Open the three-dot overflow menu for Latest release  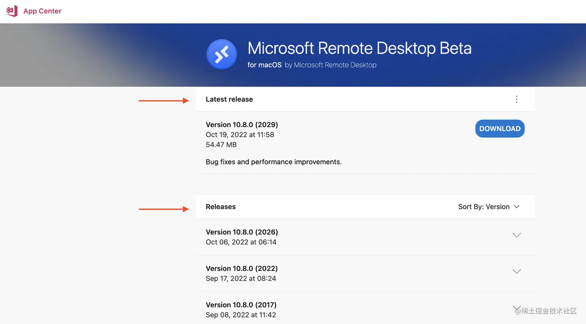[x=516, y=99]
